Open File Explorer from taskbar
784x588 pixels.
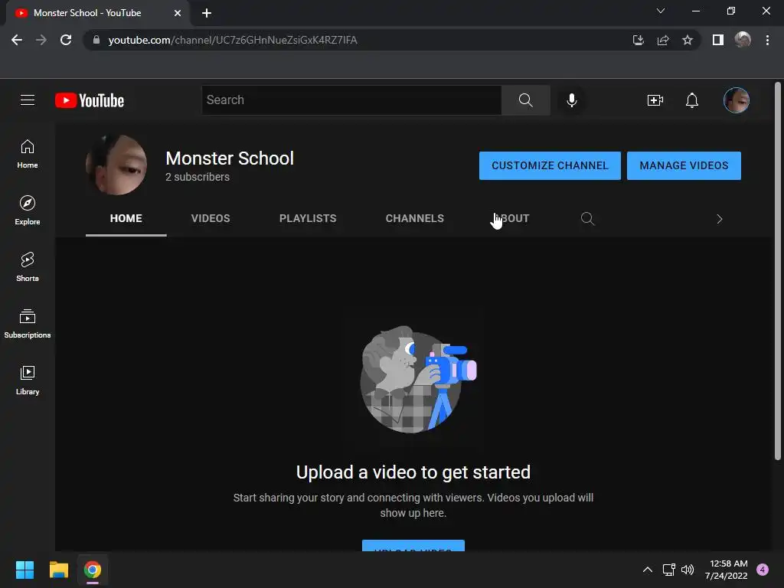pos(58,570)
